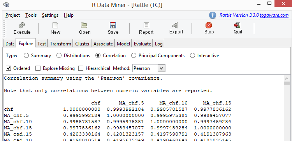This screenshot has width=292, height=141.
Task: Click the output pane vertical scrollbar thumb
Action: point(287,83)
